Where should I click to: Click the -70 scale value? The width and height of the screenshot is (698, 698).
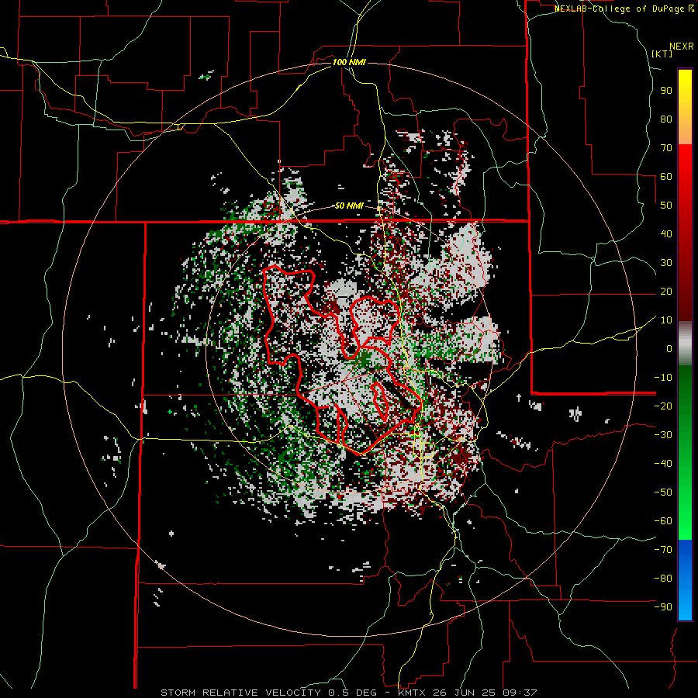[663, 550]
